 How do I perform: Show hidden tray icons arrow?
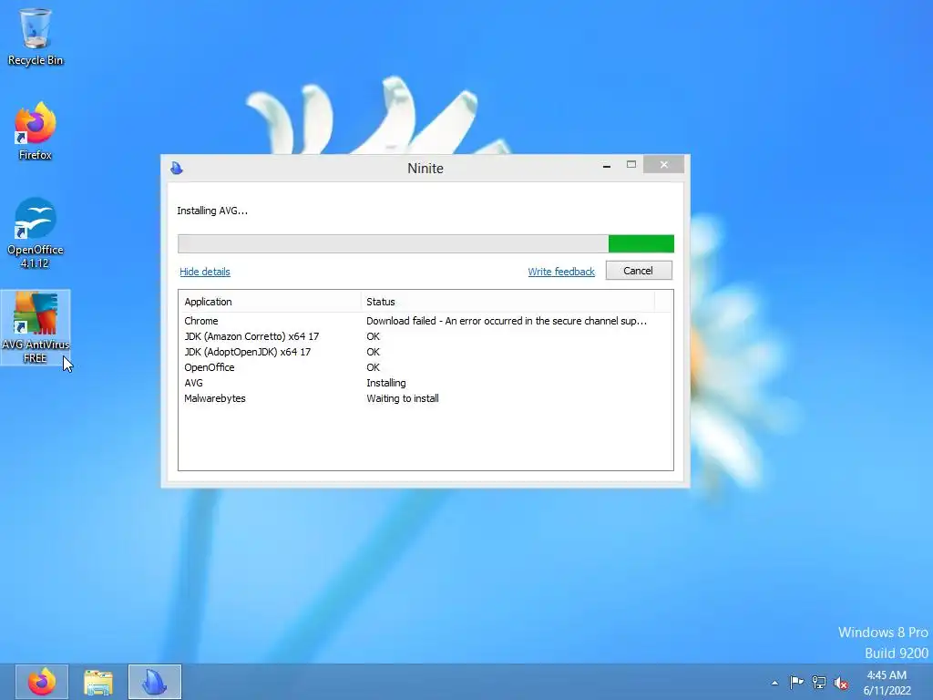(x=774, y=683)
